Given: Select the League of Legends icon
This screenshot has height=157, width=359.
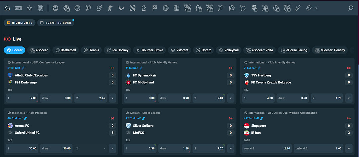Looking at the screenshot, I should point(176,8).
